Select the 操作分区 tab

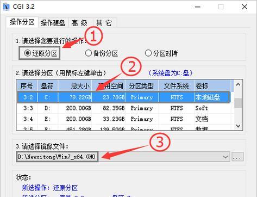22,22
